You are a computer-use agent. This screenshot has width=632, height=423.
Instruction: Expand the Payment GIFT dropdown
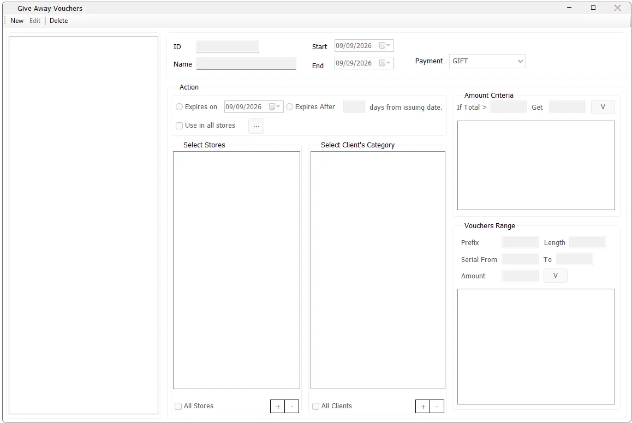pyautogui.click(x=520, y=61)
